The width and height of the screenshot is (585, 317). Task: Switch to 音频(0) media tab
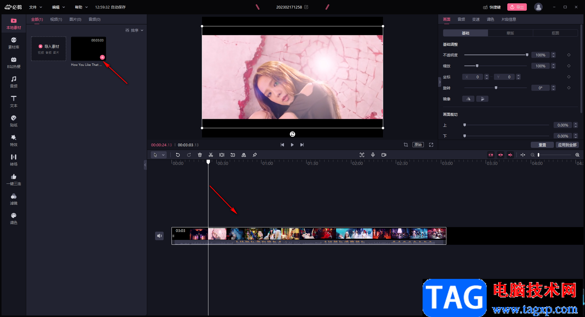pyautogui.click(x=94, y=19)
